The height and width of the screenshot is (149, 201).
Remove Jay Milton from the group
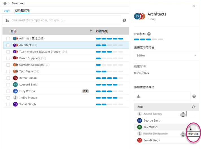click(190, 127)
